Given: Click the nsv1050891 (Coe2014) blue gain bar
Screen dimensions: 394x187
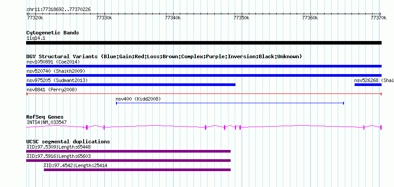Looking at the screenshot, I should click(204, 66).
